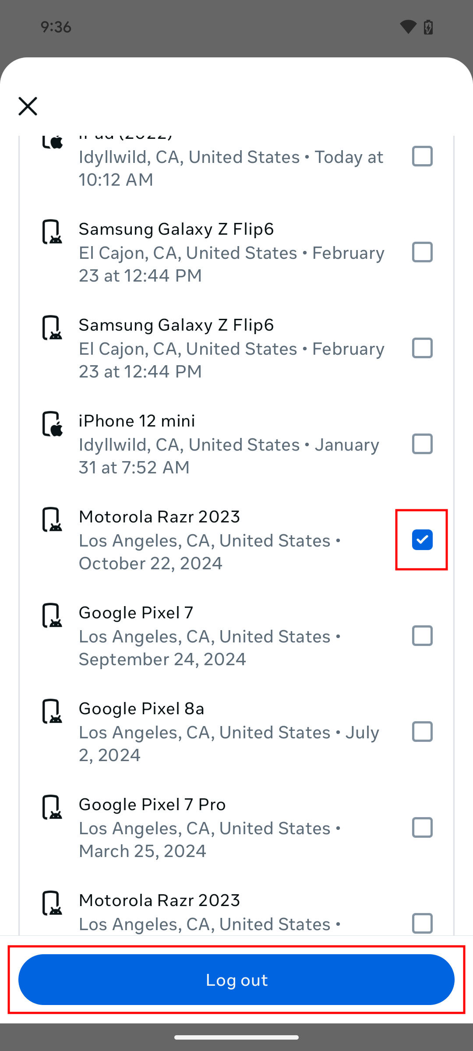
Task: Uncheck the Motorola Razr 2023 October 22 checkbox
Action: [x=422, y=540]
